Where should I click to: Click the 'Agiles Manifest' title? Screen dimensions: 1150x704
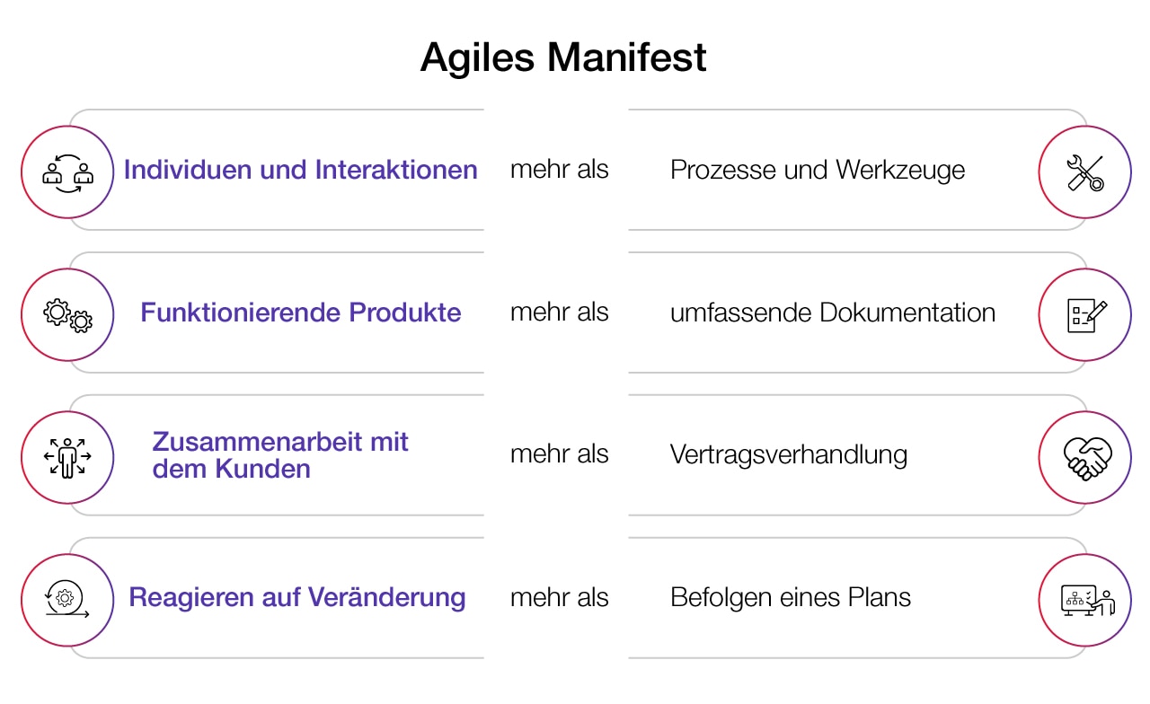[563, 57]
